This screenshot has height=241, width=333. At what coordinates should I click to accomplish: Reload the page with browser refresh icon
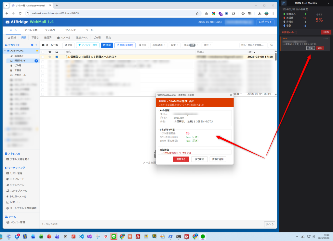click(20, 13)
